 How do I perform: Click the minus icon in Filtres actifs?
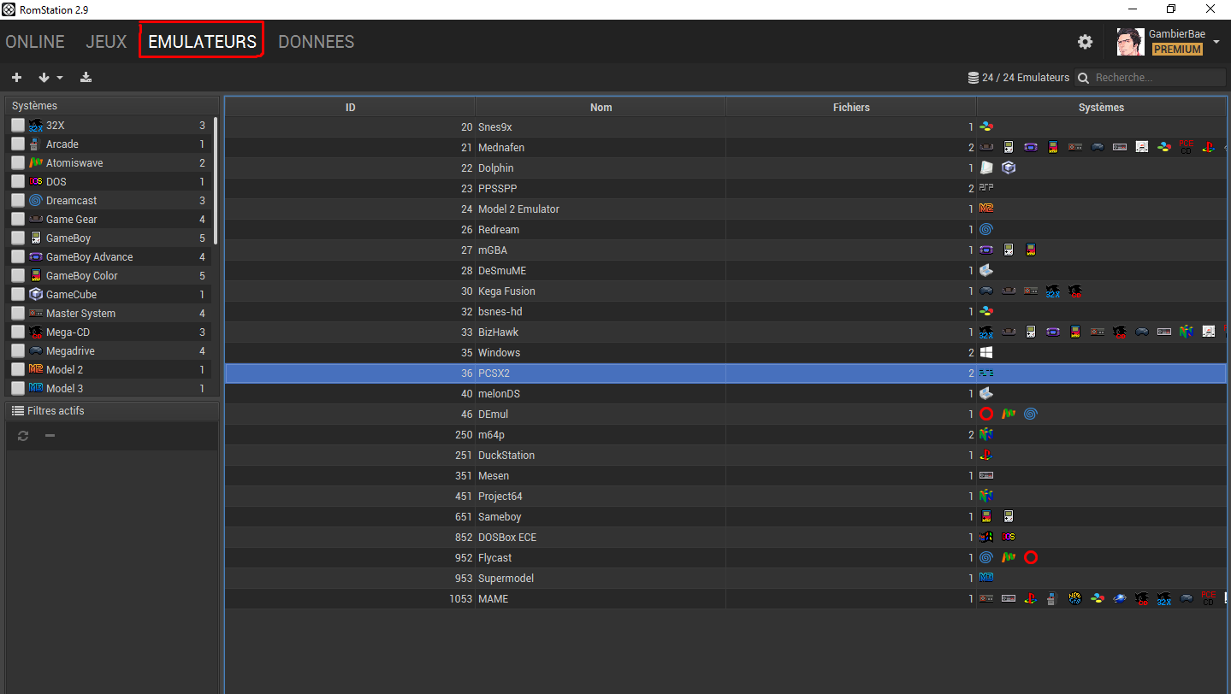click(x=50, y=436)
